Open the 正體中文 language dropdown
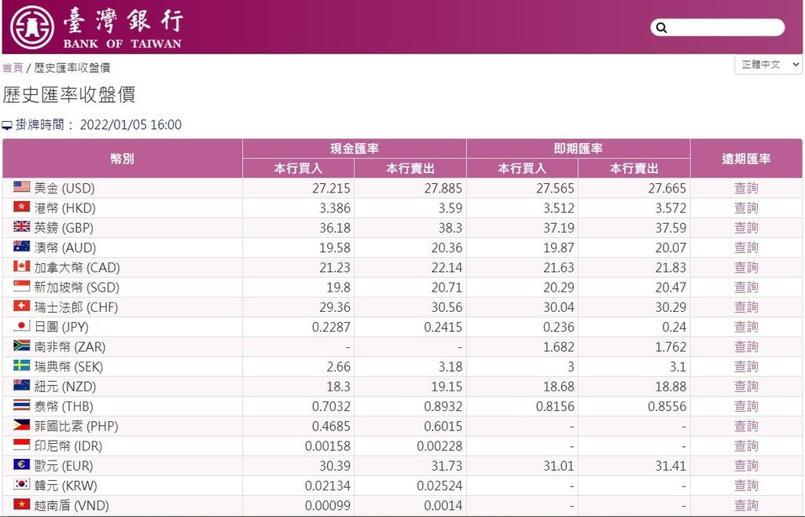The image size is (805, 517). (768, 64)
